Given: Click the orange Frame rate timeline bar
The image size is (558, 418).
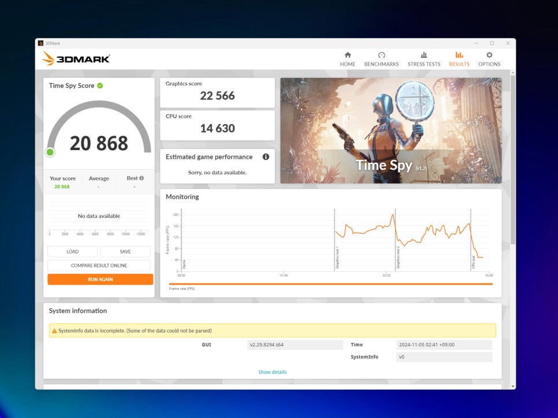Looking at the screenshot, I should click(331, 284).
